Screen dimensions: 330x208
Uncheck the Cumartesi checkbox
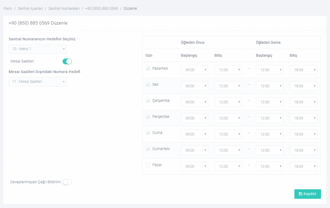point(148,149)
